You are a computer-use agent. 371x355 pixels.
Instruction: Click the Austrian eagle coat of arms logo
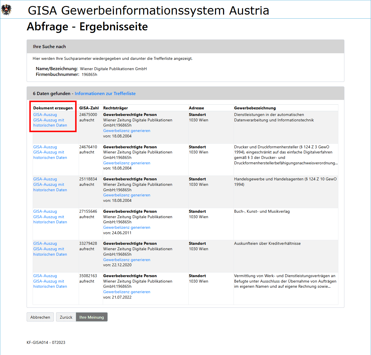click(x=6, y=10)
